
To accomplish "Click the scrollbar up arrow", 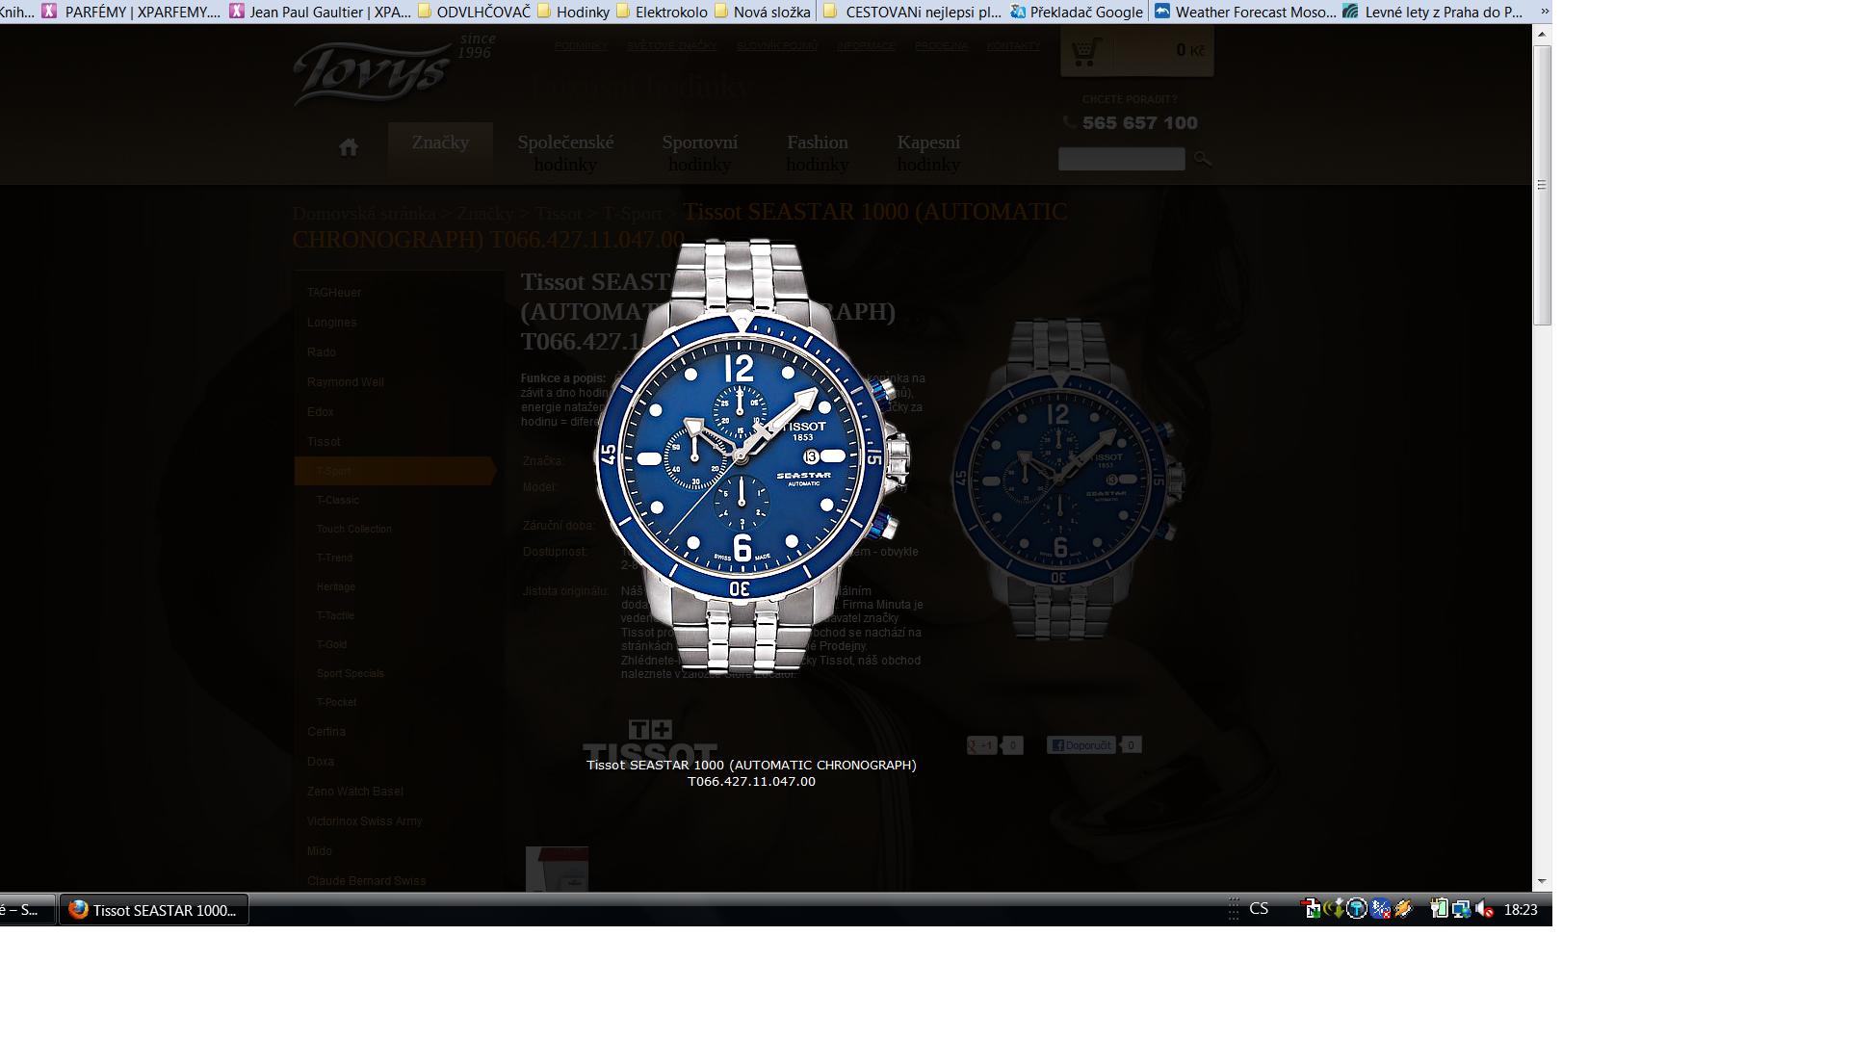I will coord(1542,34).
